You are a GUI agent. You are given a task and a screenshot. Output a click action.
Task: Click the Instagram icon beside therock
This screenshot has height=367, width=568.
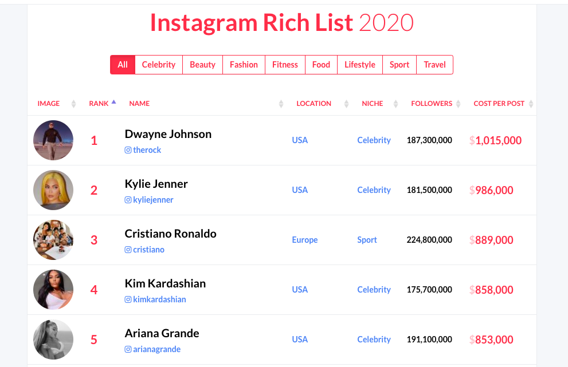128,150
